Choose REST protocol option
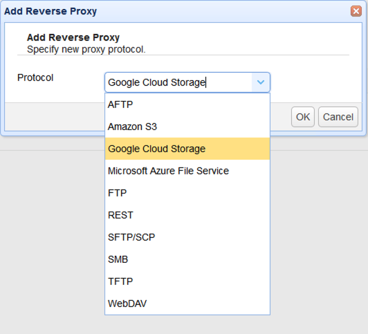368x334 pixels. point(187,215)
